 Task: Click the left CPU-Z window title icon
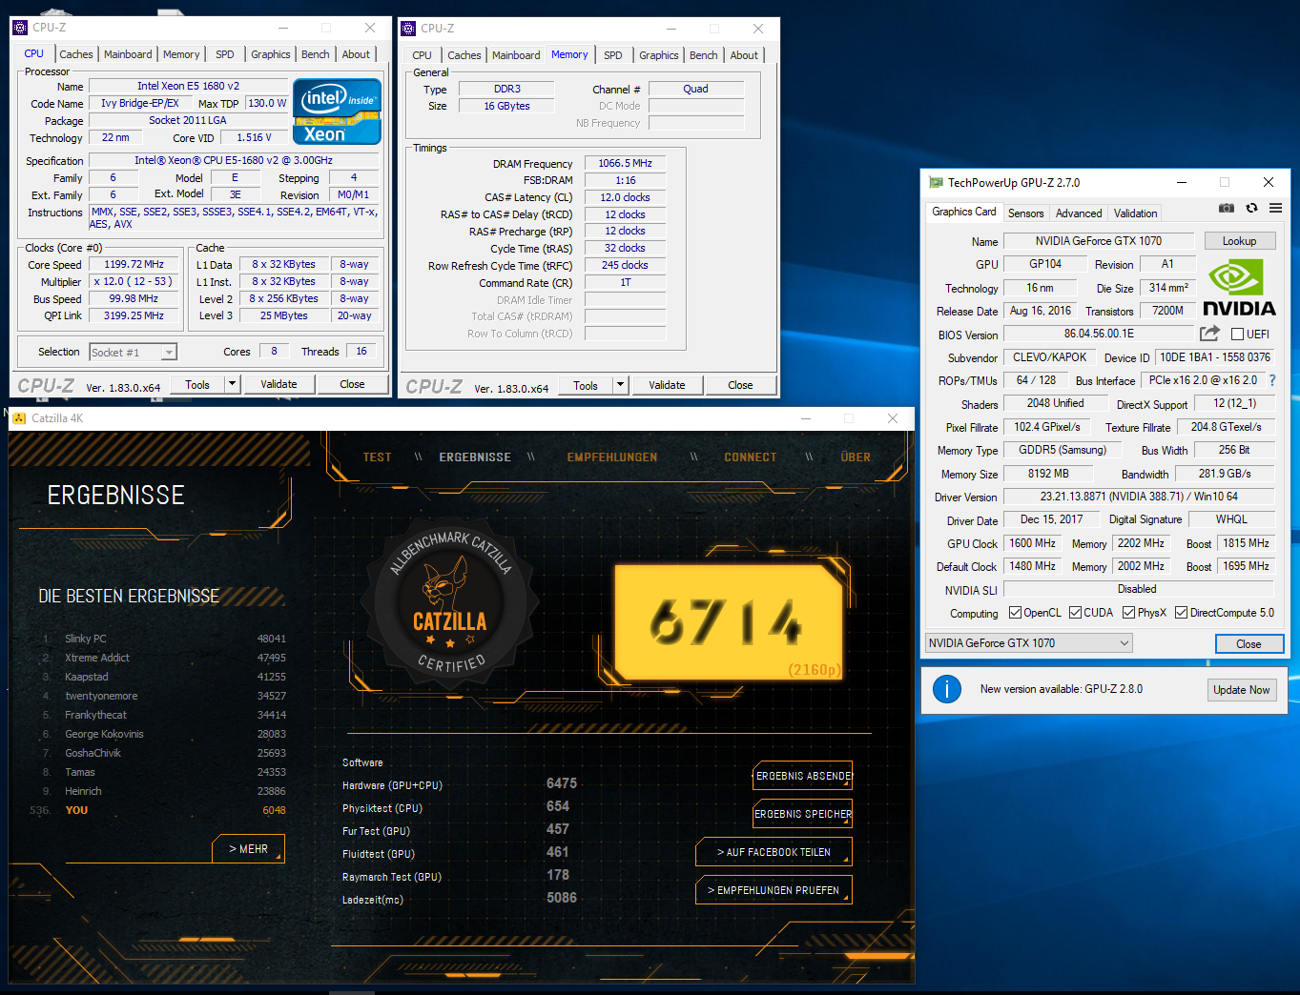(20, 28)
